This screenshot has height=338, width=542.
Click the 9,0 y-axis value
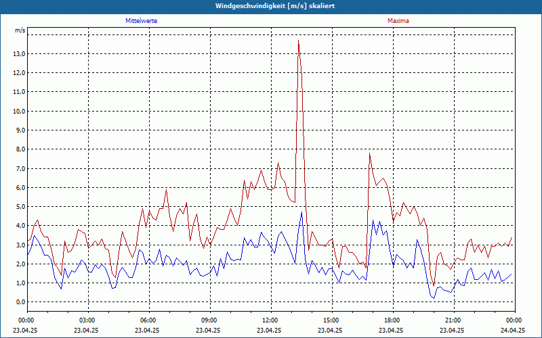(21, 130)
